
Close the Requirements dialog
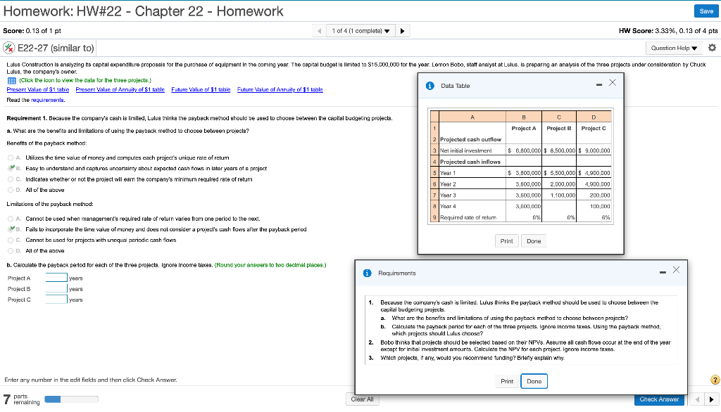pyautogui.click(x=676, y=270)
